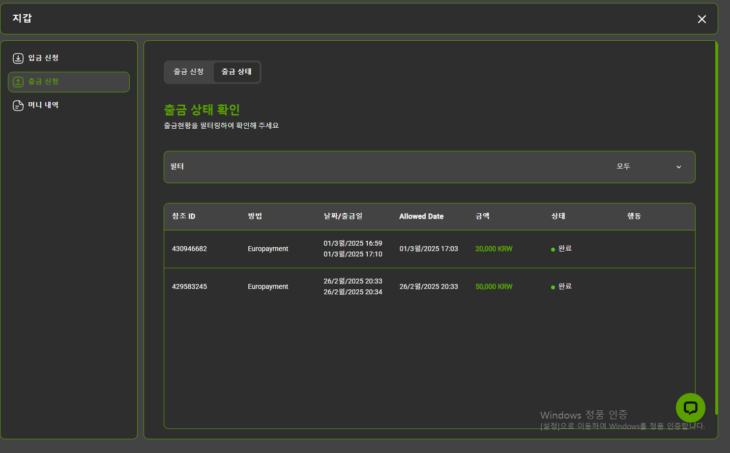
Task: Click the green vertical scrollbar
Action: tap(716, 226)
